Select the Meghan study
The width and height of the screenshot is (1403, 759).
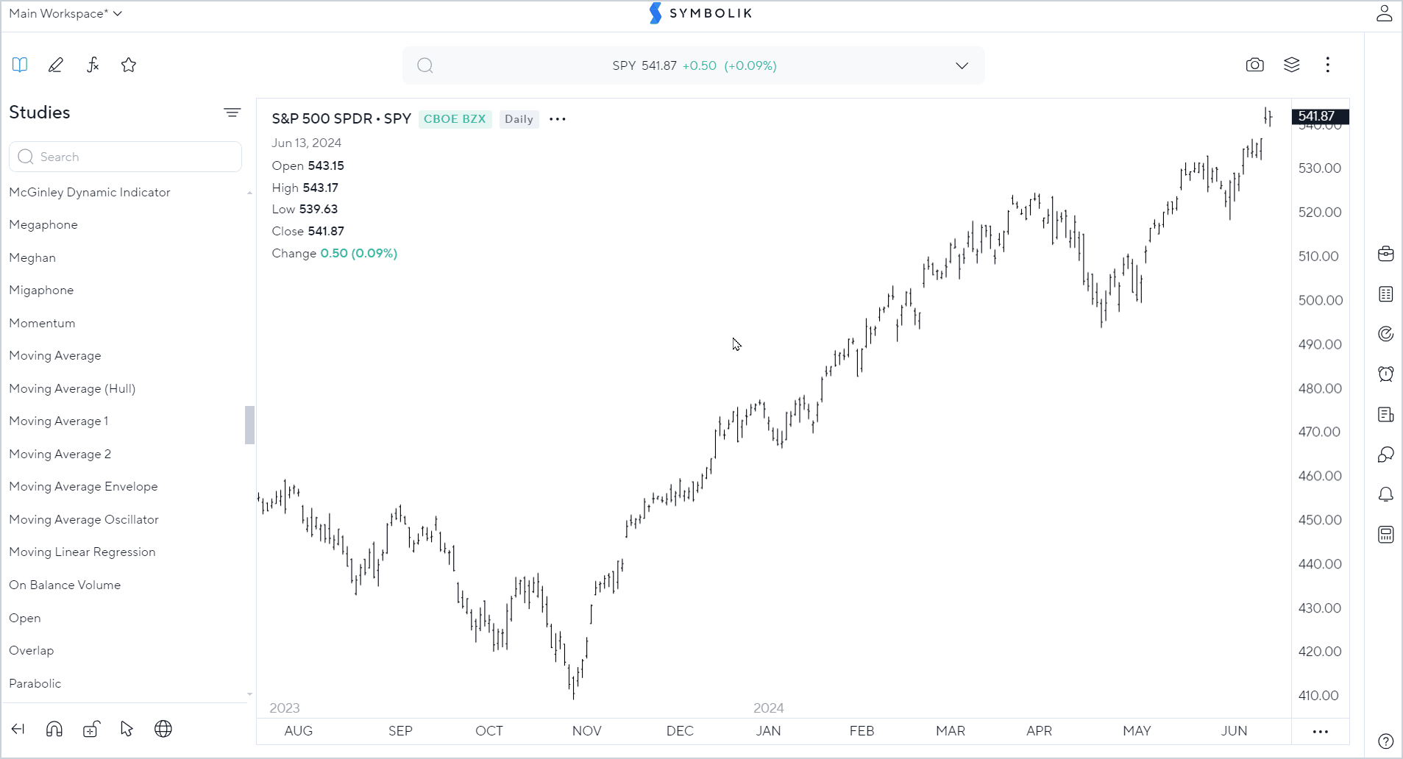click(32, 257)
